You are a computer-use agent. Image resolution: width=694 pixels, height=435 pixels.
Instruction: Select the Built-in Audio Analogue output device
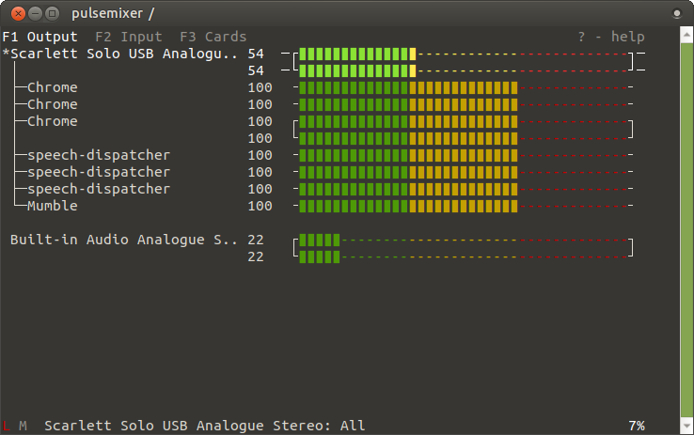point(122,240)
